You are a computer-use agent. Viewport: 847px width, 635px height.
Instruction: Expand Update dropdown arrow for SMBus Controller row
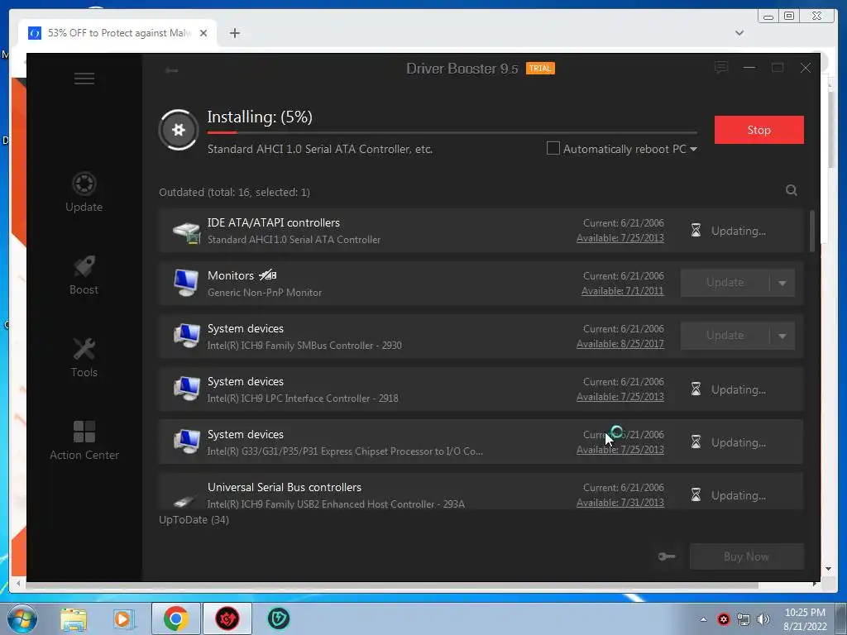pos(782,336)
